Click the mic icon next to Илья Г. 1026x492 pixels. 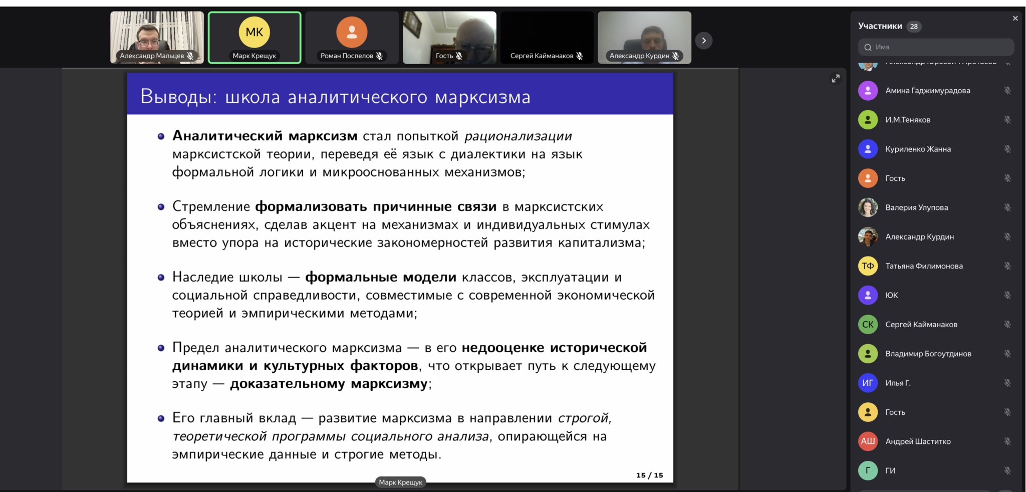click(x=1007, y=383)
